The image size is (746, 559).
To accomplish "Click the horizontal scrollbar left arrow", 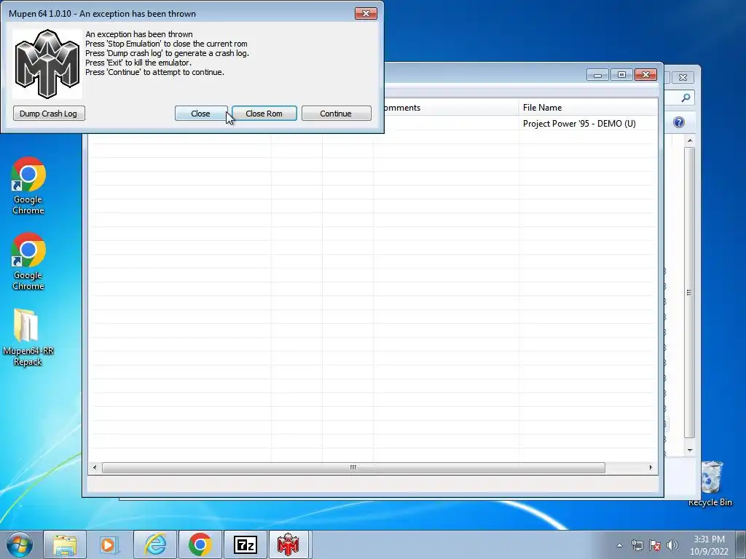I will point(95,467).
